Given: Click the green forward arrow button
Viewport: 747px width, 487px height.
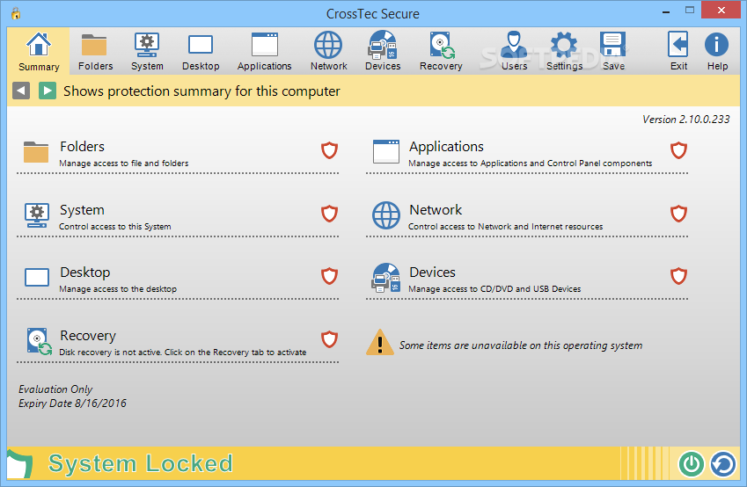Looking at the screenshot, I should tap(48, 91).
